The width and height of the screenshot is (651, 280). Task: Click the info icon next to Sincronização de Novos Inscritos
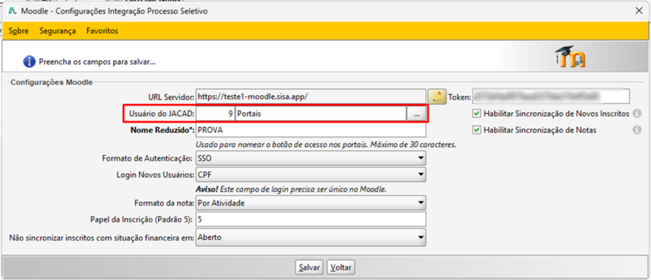(637, 114)
